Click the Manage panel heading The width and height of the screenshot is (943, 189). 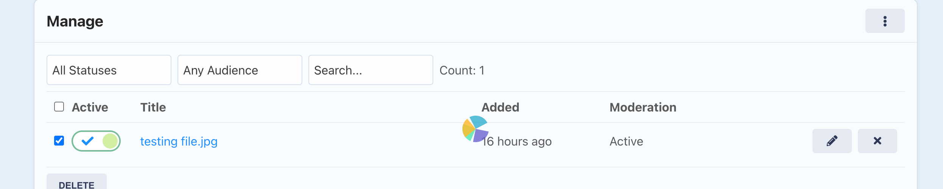pos(75,22)
